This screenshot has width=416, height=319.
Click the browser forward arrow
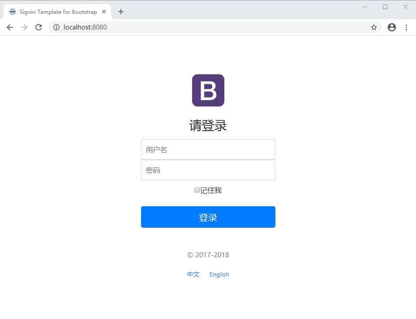coord(24,27)
